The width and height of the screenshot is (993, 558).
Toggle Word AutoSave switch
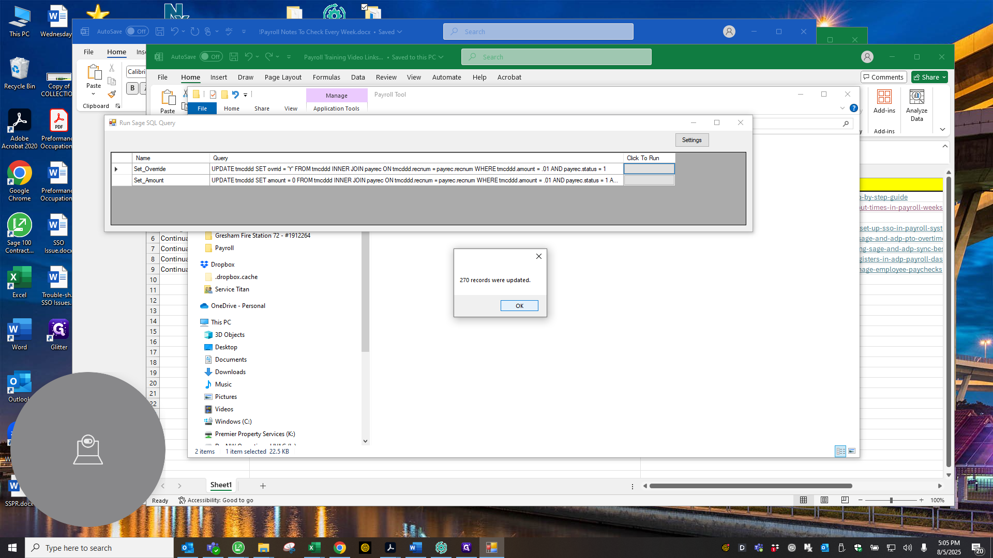click(x=137, y=32)
